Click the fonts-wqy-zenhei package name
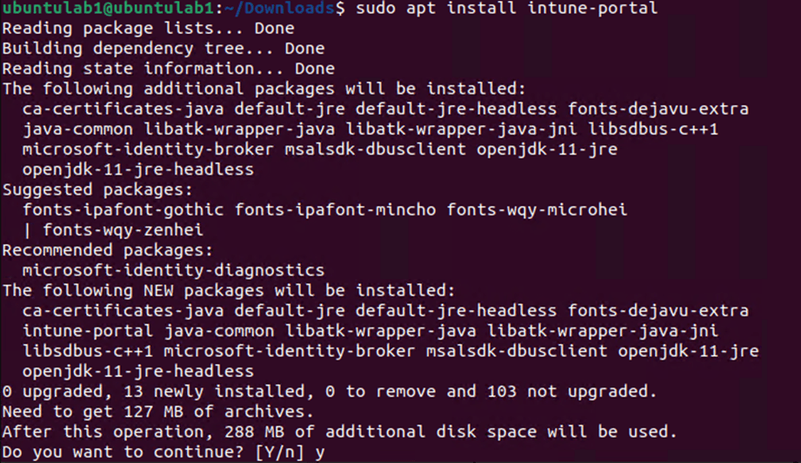This screenshot has height=463, width=801. [123, 230]
